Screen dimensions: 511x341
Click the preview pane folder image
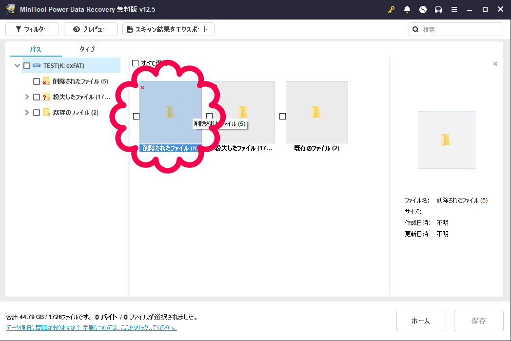(x=447, y=140)
